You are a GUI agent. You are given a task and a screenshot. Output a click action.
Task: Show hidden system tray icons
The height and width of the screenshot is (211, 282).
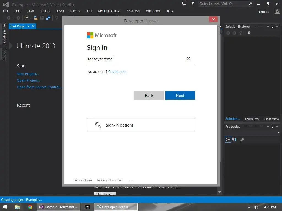click(249, 207)
